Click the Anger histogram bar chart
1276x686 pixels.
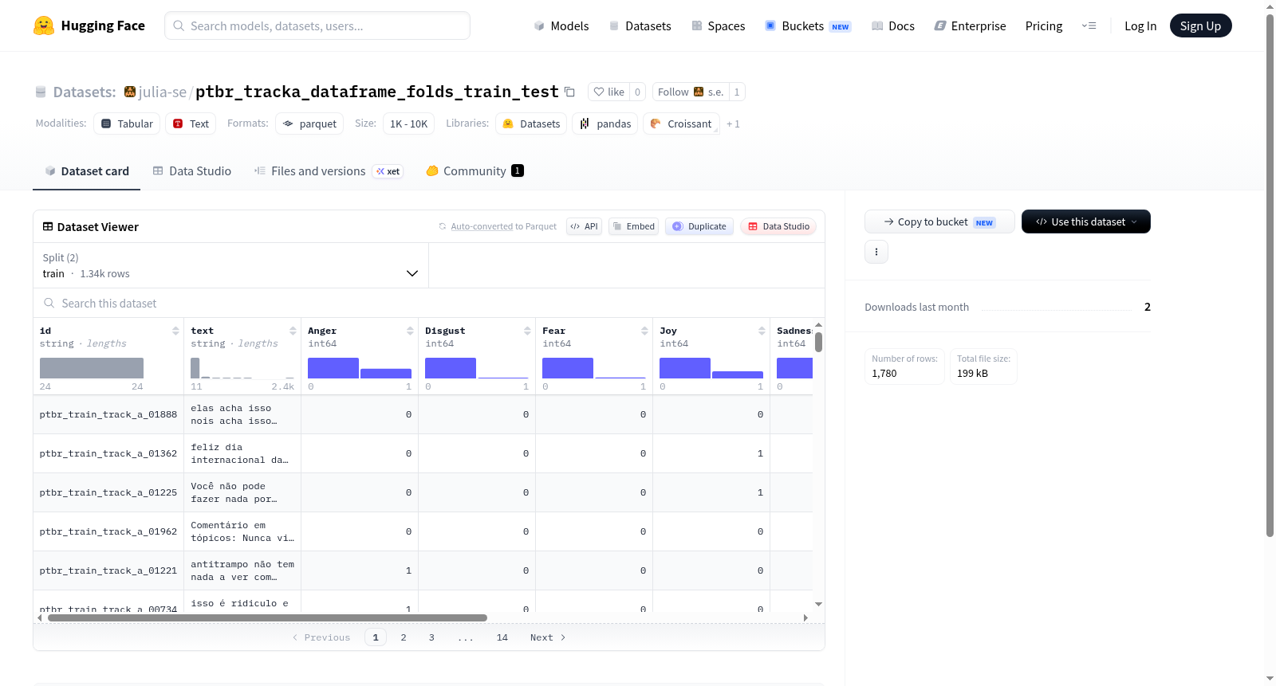(360, 368)
